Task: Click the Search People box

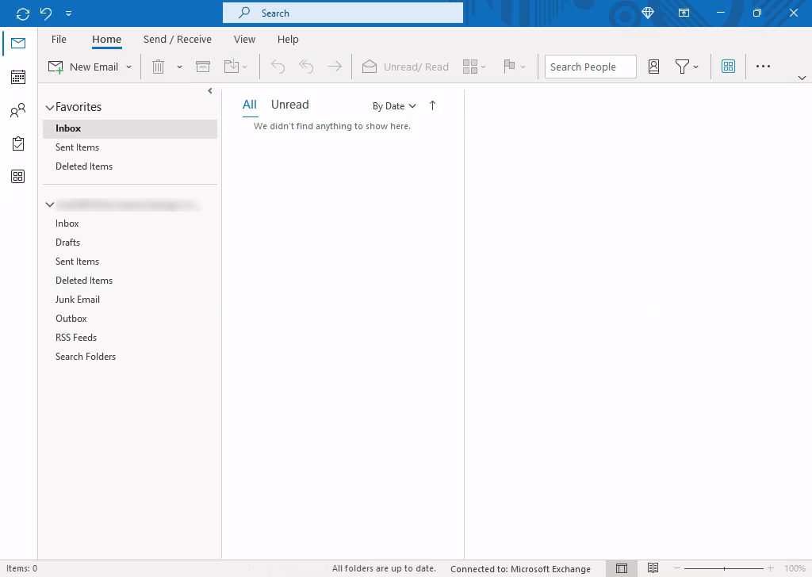Action: tap(589, 67)
